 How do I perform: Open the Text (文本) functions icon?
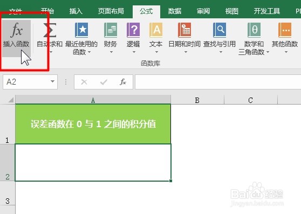pos(156,30)
